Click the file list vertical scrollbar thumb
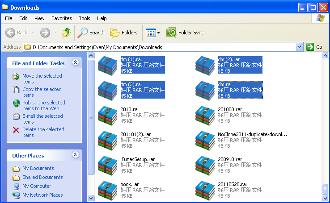The height and width of the screenshot is (203, 330). pyautogui.click(x=325, y=189)
